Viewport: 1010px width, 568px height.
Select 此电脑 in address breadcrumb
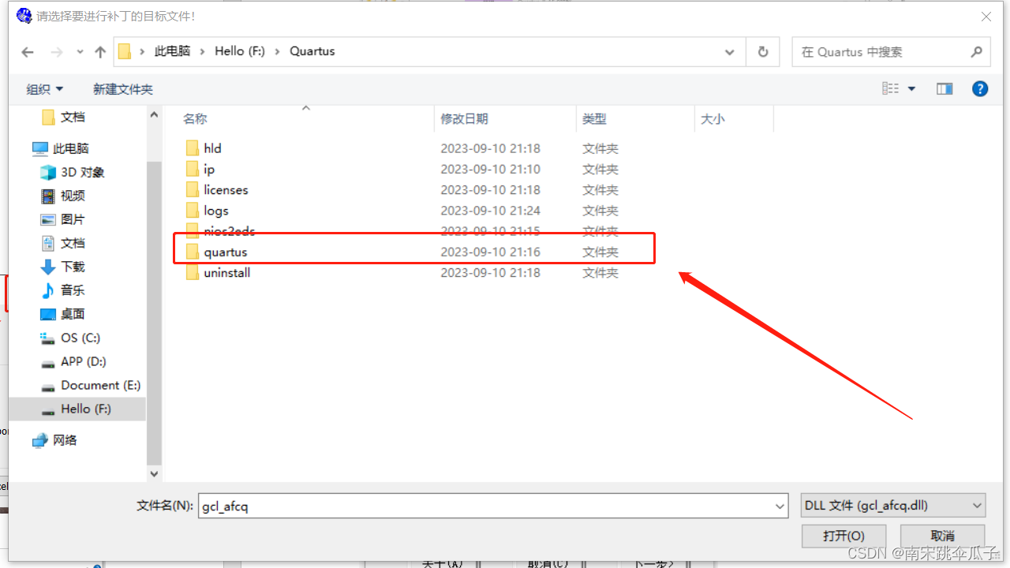click(x=172, y=51)
